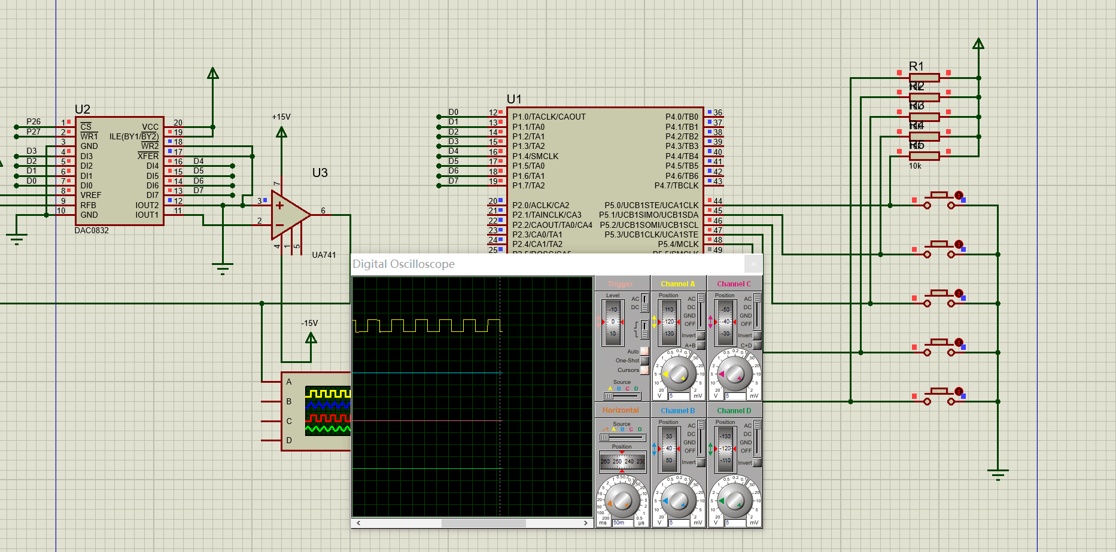This screenshot has height=552, width=1116.
Task: Toggle Channel D Invert button
Action: [x=757, y=462]
